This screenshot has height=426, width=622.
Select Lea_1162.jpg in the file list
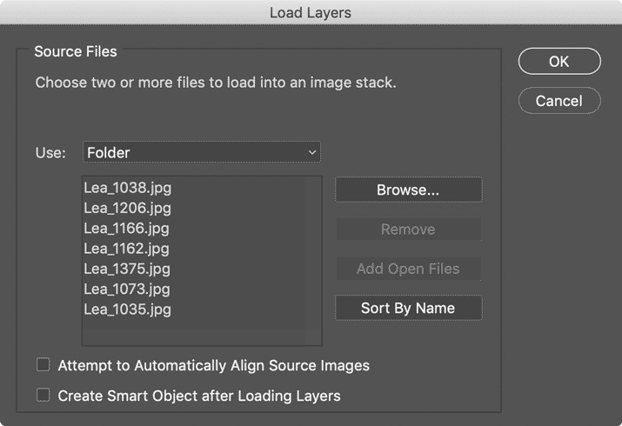pyautogui.click(x=194, y=248)
